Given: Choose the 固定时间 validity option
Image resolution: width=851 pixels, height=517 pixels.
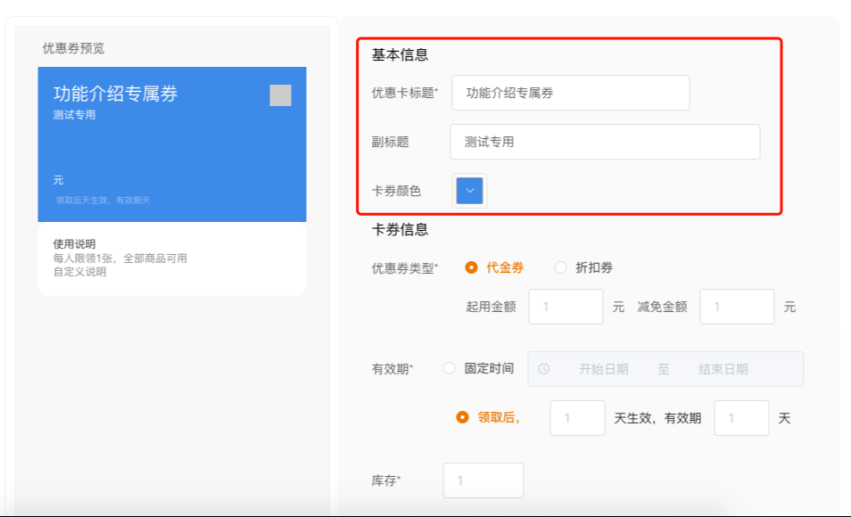Looking at the screenshot, I should 450,368.
